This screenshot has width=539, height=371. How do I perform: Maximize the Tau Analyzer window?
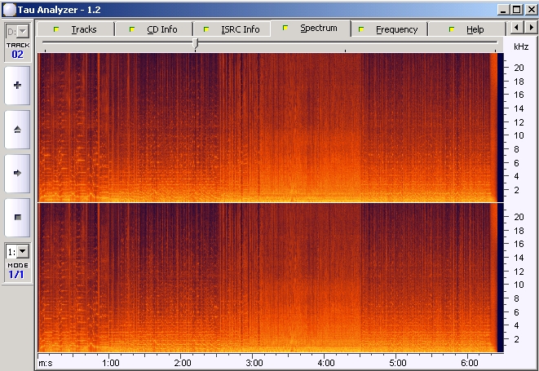click(x=516, y=9)
